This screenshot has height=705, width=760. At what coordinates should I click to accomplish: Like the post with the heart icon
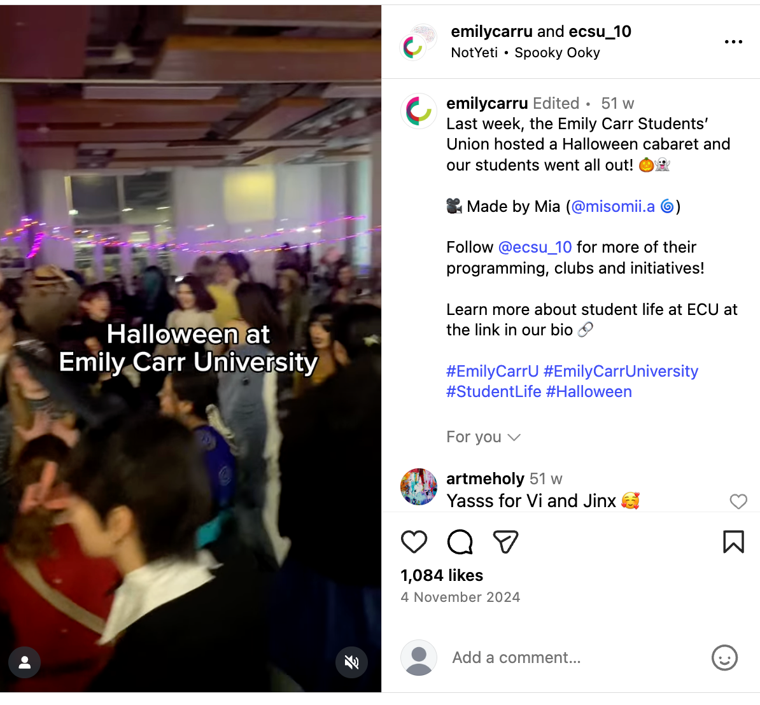click(414, 541)
